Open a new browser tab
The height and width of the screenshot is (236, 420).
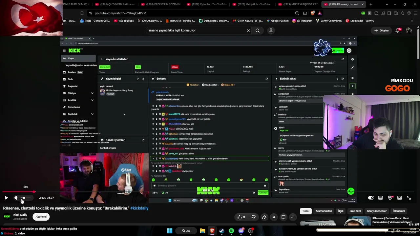370,4
